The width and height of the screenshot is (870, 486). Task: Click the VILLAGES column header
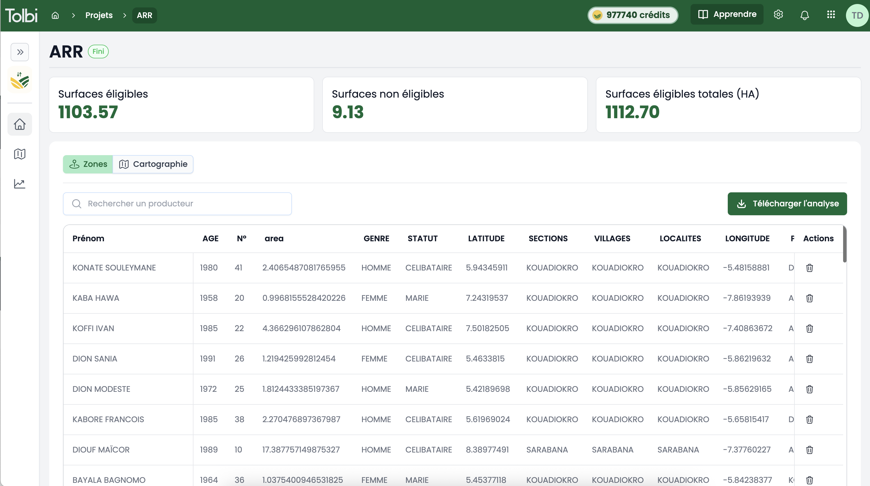click(x=612, y=238)
